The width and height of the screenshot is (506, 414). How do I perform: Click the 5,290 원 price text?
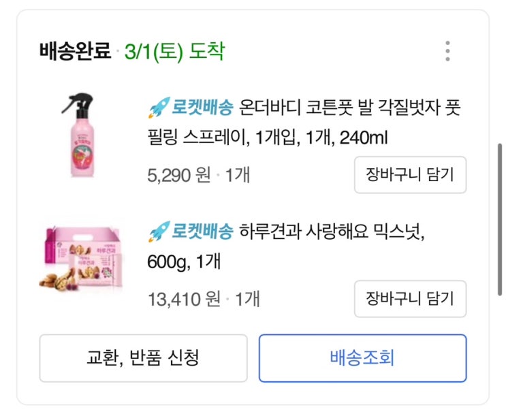(x=179, y=175)
